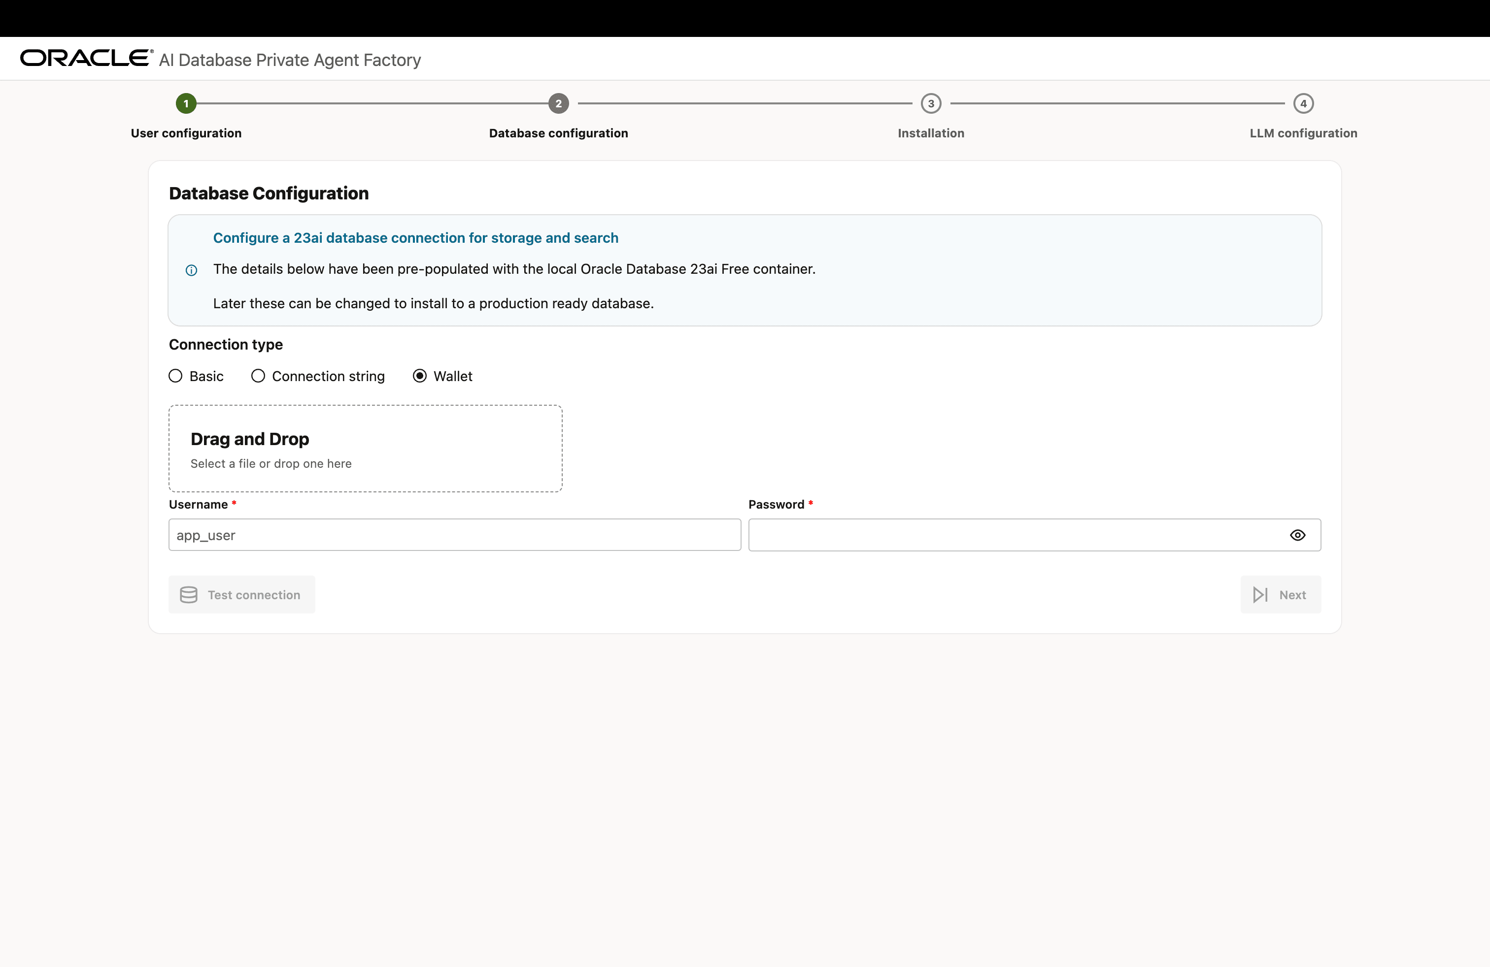Click the Installation step label
Viewport: 1490px width, 967px height.
(930, 133)
